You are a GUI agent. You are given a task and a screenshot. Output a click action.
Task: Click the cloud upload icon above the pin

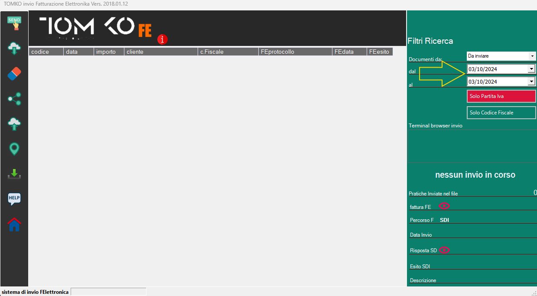14,124
